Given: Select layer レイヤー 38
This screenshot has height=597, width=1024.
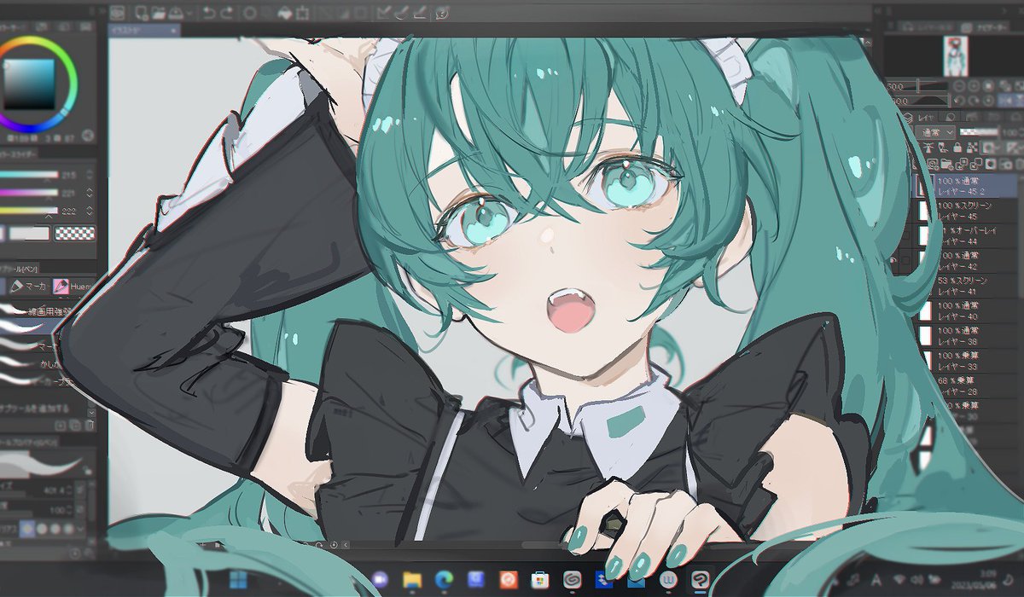Looking at the screenshot, I should pos(964,335).
